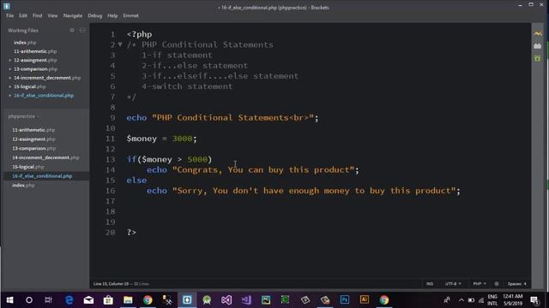Open Illustrator from taskbar
This screenshot has height=308, width=549.
point(364,300)
